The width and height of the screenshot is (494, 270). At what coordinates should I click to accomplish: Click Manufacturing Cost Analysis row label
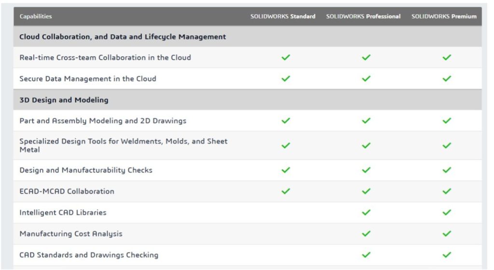click(71, 234)
